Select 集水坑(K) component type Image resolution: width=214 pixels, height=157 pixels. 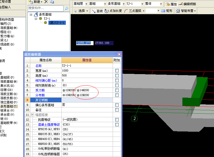(7, 85)
